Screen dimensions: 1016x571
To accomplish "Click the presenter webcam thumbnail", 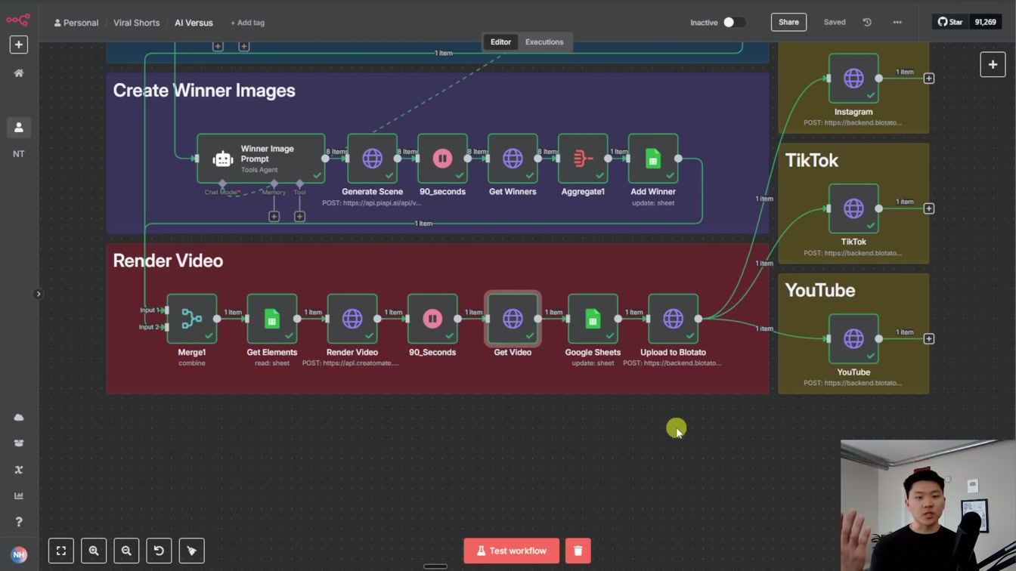I will (928, 505).
